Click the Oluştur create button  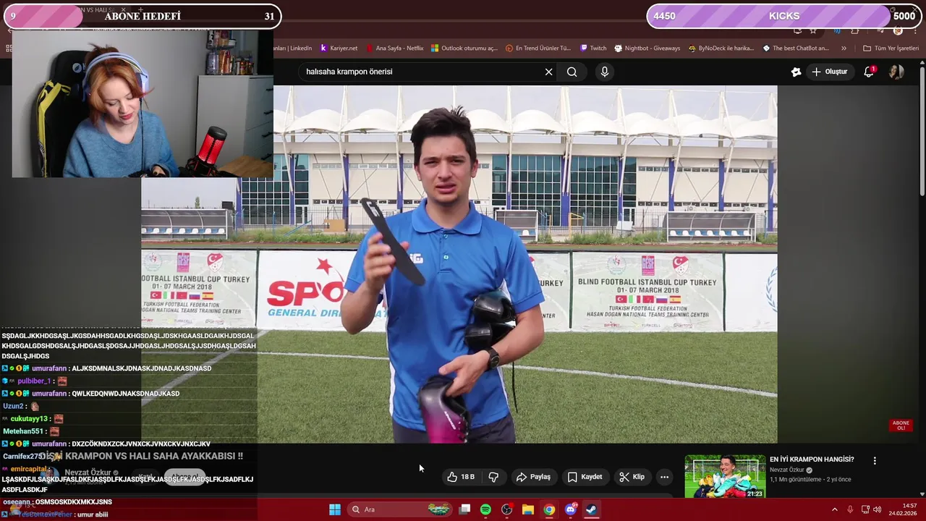[x=829, y=72]
